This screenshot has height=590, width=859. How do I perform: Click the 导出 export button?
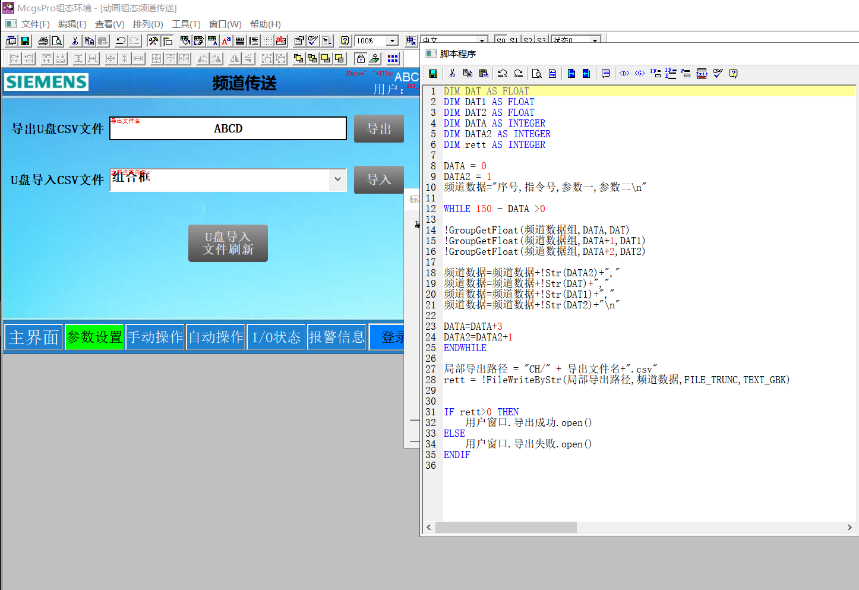(378, 129)
